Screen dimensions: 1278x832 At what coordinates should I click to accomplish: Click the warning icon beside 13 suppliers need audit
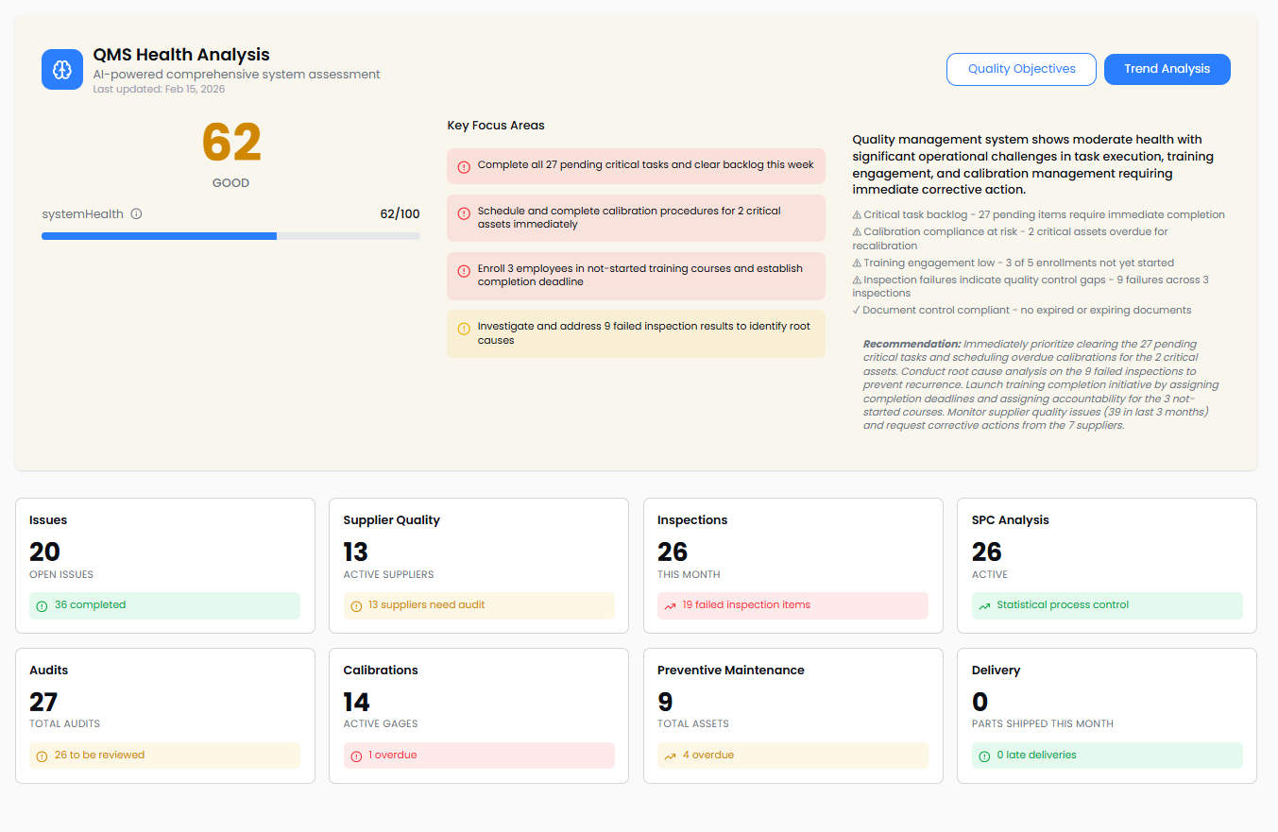[x=356, y=605]
